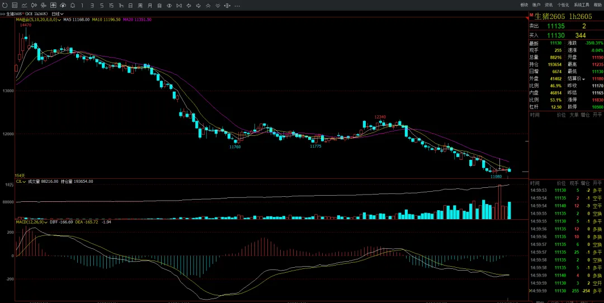Click the tick row with 255 lots 多平
Screen dimensions: 604x303
[x=566, y=291]
